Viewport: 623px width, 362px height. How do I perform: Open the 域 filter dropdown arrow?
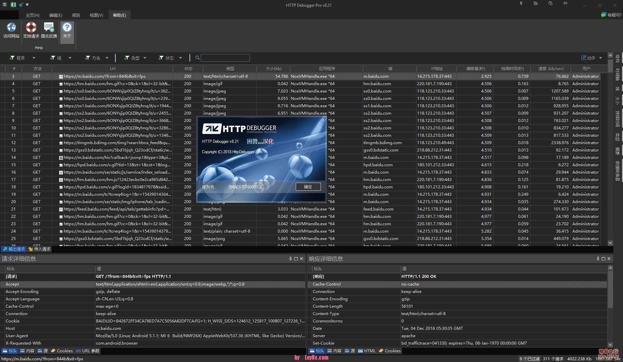click(70, 58)
